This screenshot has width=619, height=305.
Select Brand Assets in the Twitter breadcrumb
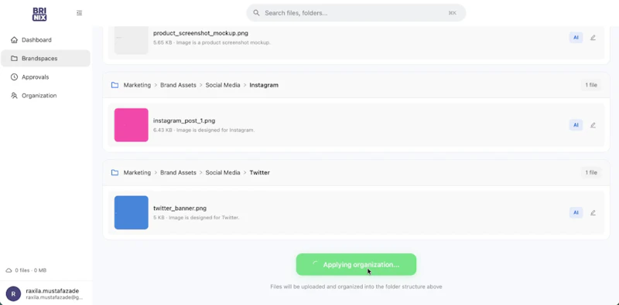pos(178,173)
